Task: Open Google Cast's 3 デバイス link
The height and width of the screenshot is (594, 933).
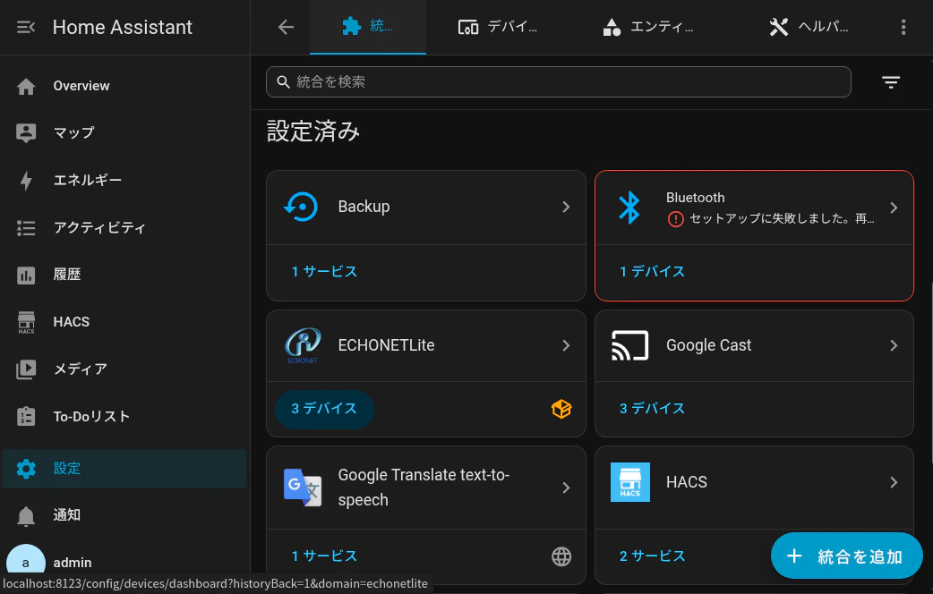Action: [x=652, y=409]
